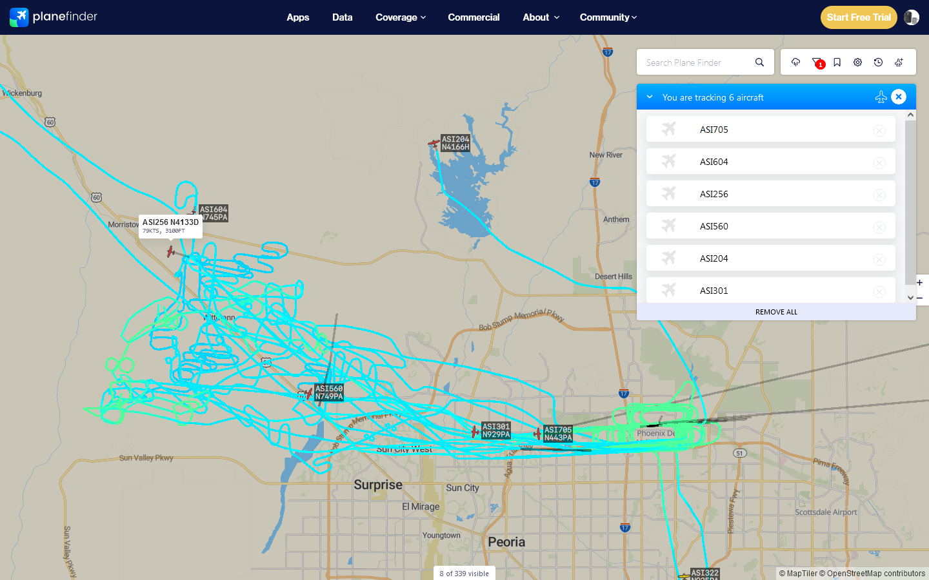The width and height of the screenshot is (929, 580).
Task: Select the ASI256 aircraft marker on map
Action: [x=170, y=251]
